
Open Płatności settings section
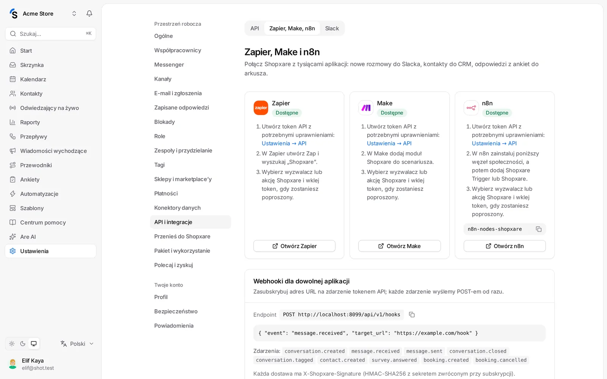coord(190,193)
